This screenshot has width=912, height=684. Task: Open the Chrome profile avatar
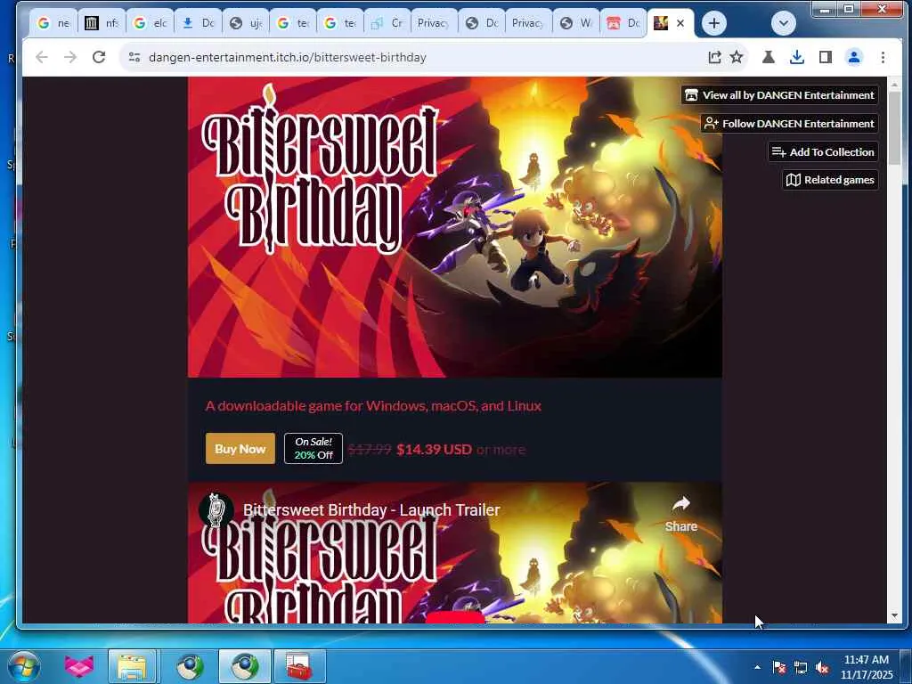[x=854, y=57]
